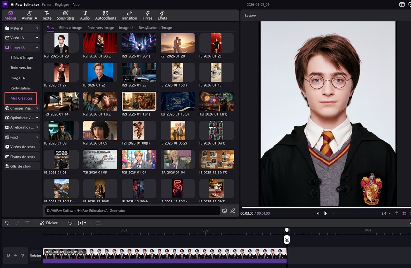Select the R2I_2026_01_04 anime thumbnail

click(x=139, y=159)
